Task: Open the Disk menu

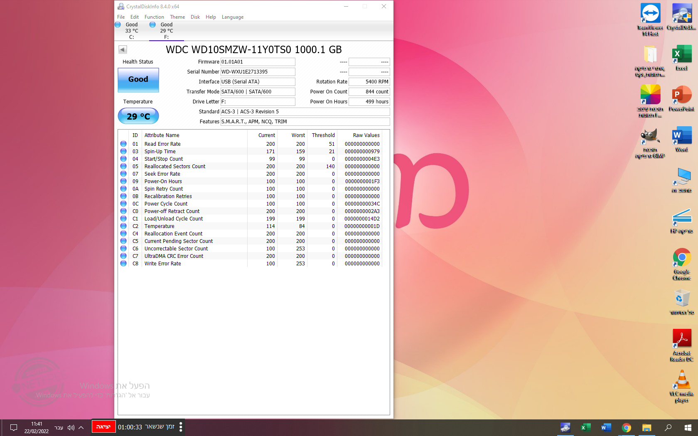Action: (x=195, y=17)
